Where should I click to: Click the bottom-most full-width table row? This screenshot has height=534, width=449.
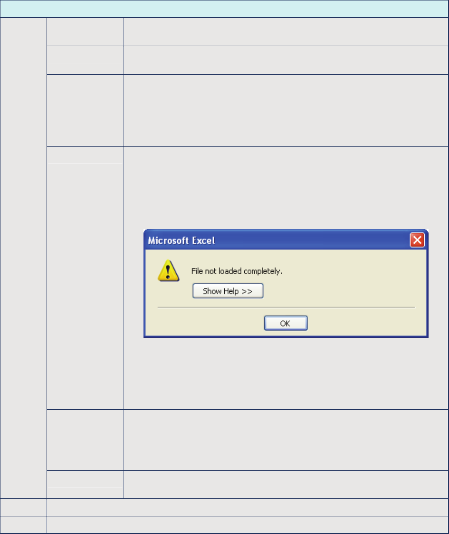248,525
